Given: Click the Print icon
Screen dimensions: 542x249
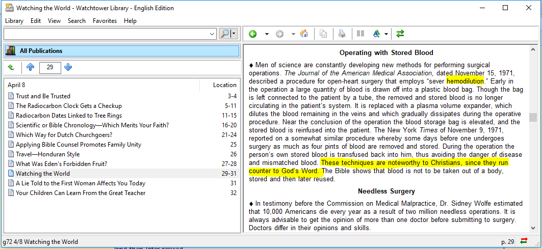Looking at the screenshot, I should tap(342, 34).
